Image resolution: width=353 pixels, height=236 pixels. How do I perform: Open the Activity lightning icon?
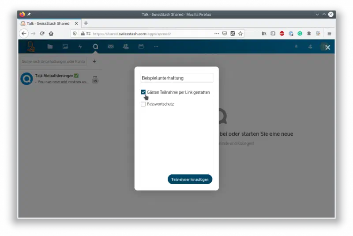pos(80,47)
